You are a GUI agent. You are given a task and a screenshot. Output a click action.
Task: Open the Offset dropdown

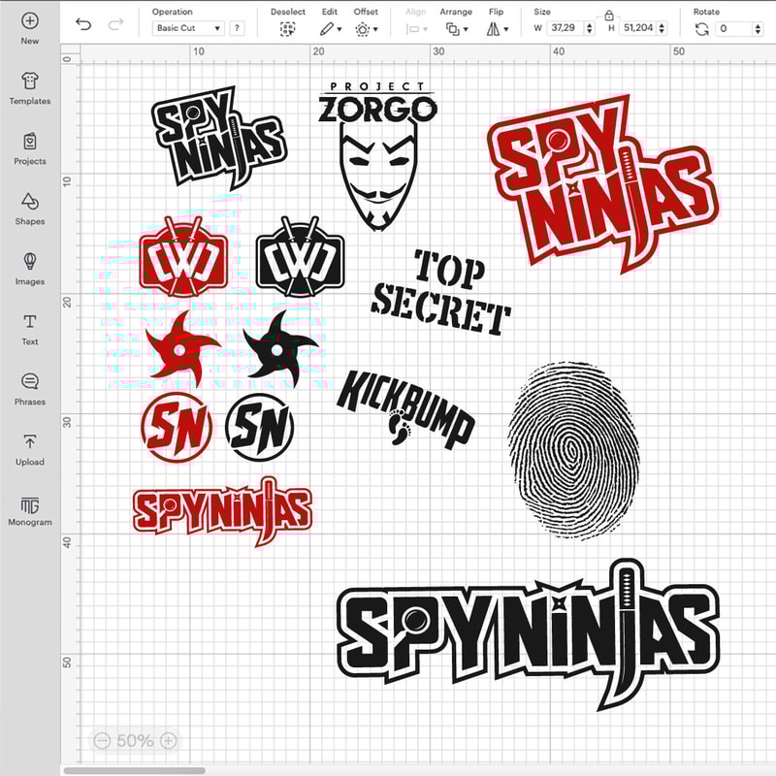click(x=366, y=29)
